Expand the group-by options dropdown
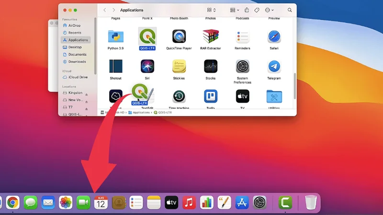383x215 pixels. [x=235, y=10]
